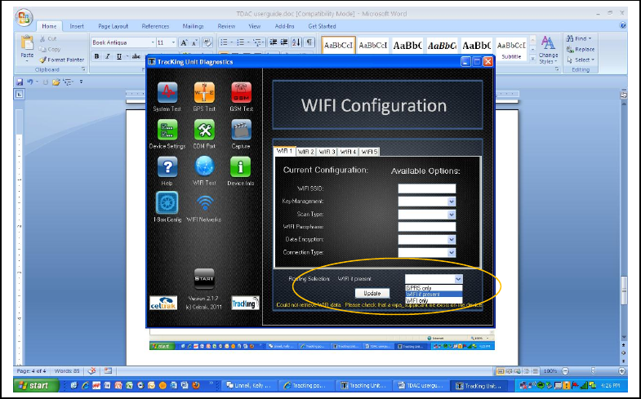
Task: Open I-Box Config tool
Action: [x=167, y=203]
